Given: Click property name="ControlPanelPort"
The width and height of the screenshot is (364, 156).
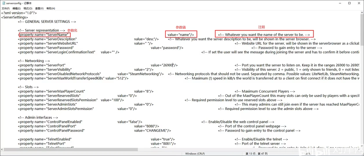Looking at the screenshot, I should (x=47, y=126).
